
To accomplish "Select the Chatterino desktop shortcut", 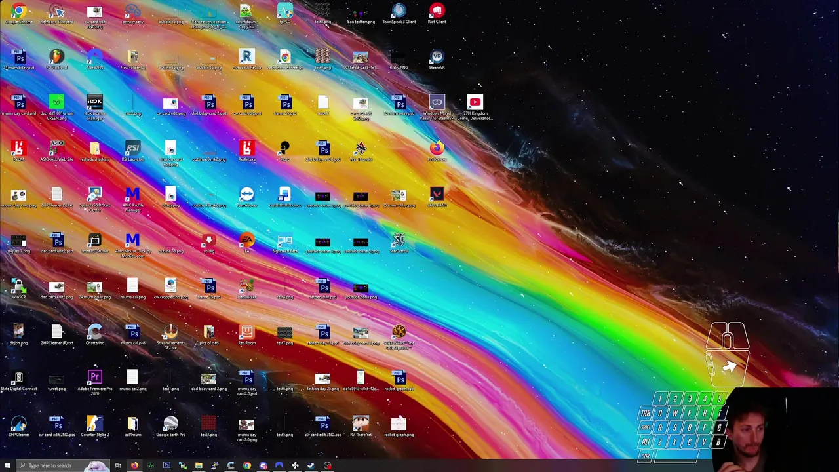I will tap(94, 332).
